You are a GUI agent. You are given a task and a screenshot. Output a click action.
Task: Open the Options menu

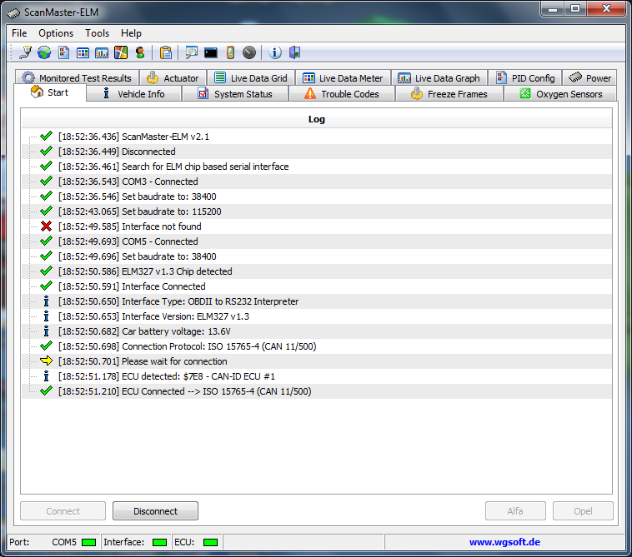click(56, 33)
